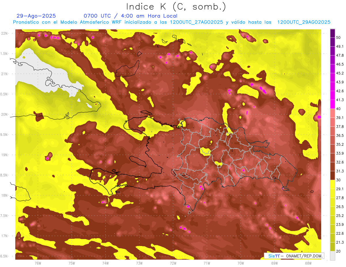Click the 'Indice K (C, somb.)' chart title
The height and width of the screenshot is (267, 346).
click(176, 6)
